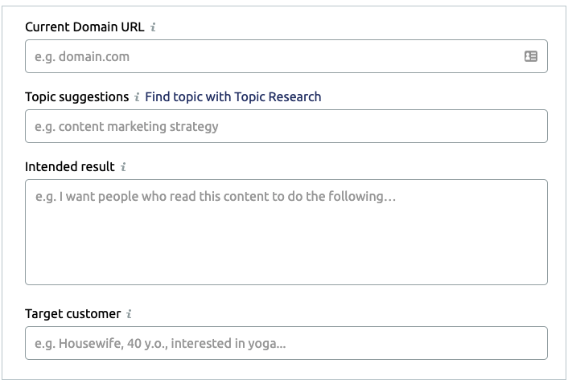Open info tooltip next to Topic suggestions
The width and height of the screenshot is (568, 384).
(x=137, y=97)
